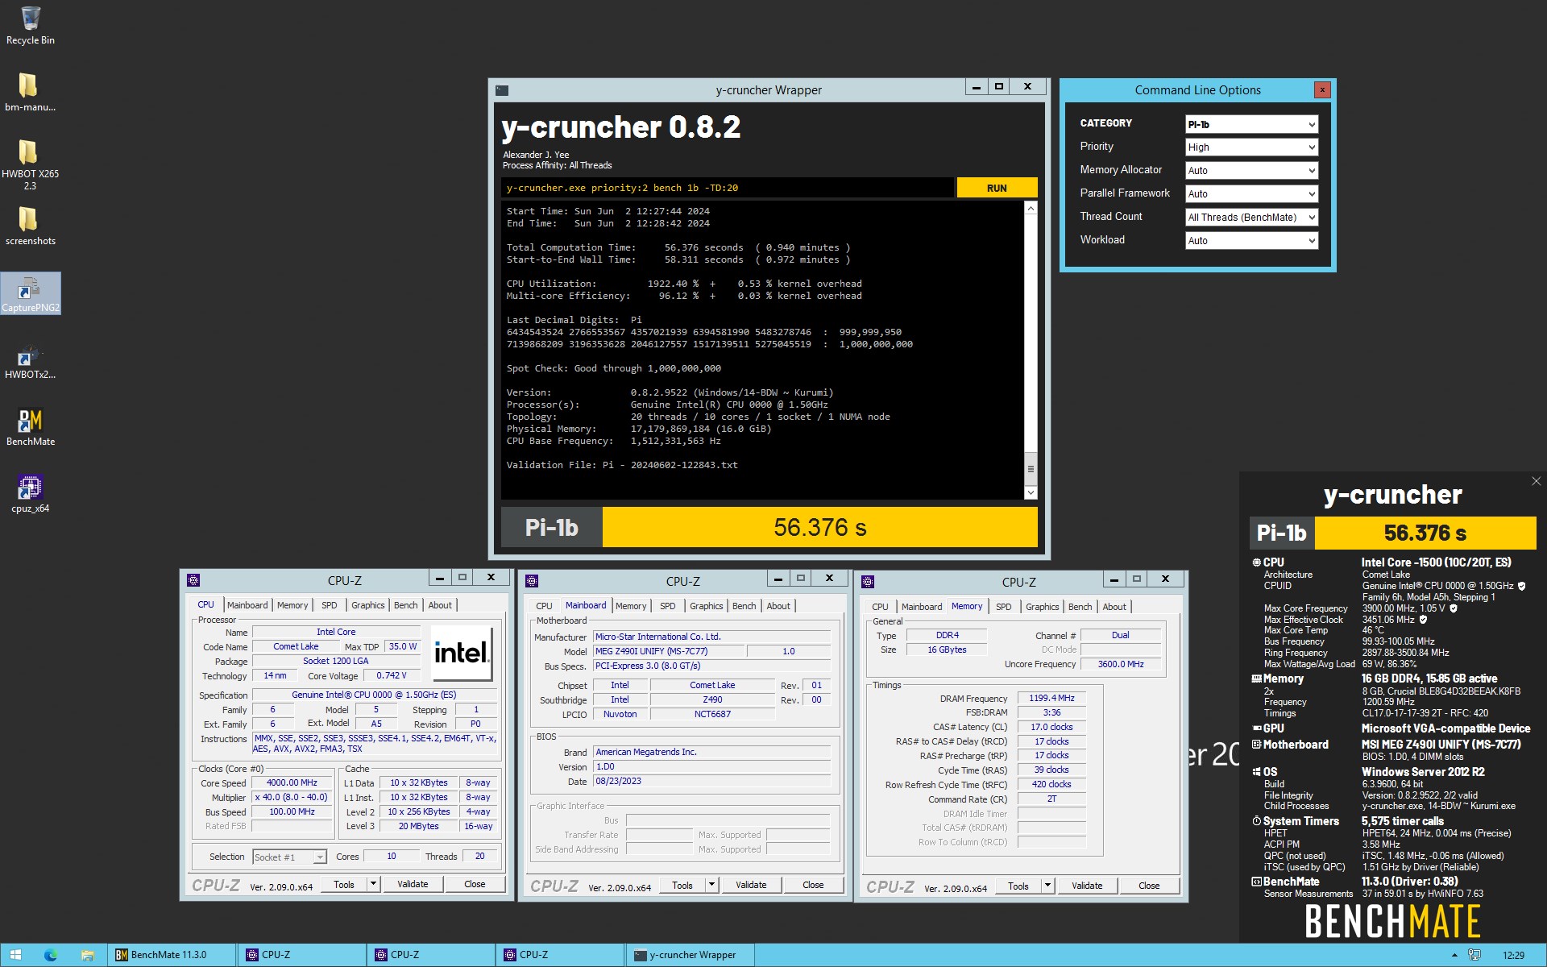Switch to the y-cruncher Wrapper taskbar item
This screenshot has width=1547, height=967.
point(691,955)
